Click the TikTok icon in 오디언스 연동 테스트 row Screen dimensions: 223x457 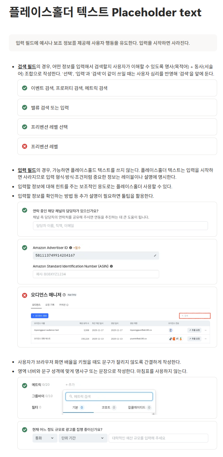coord(170,339)
